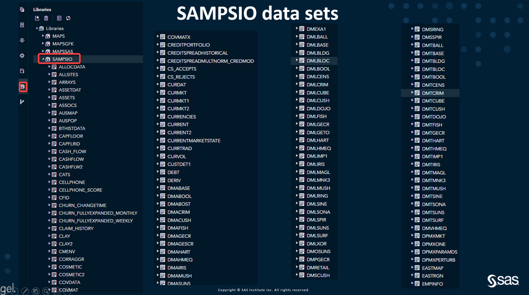
Task: Collapse the root Libraries node
Action: tap(37, 29)
